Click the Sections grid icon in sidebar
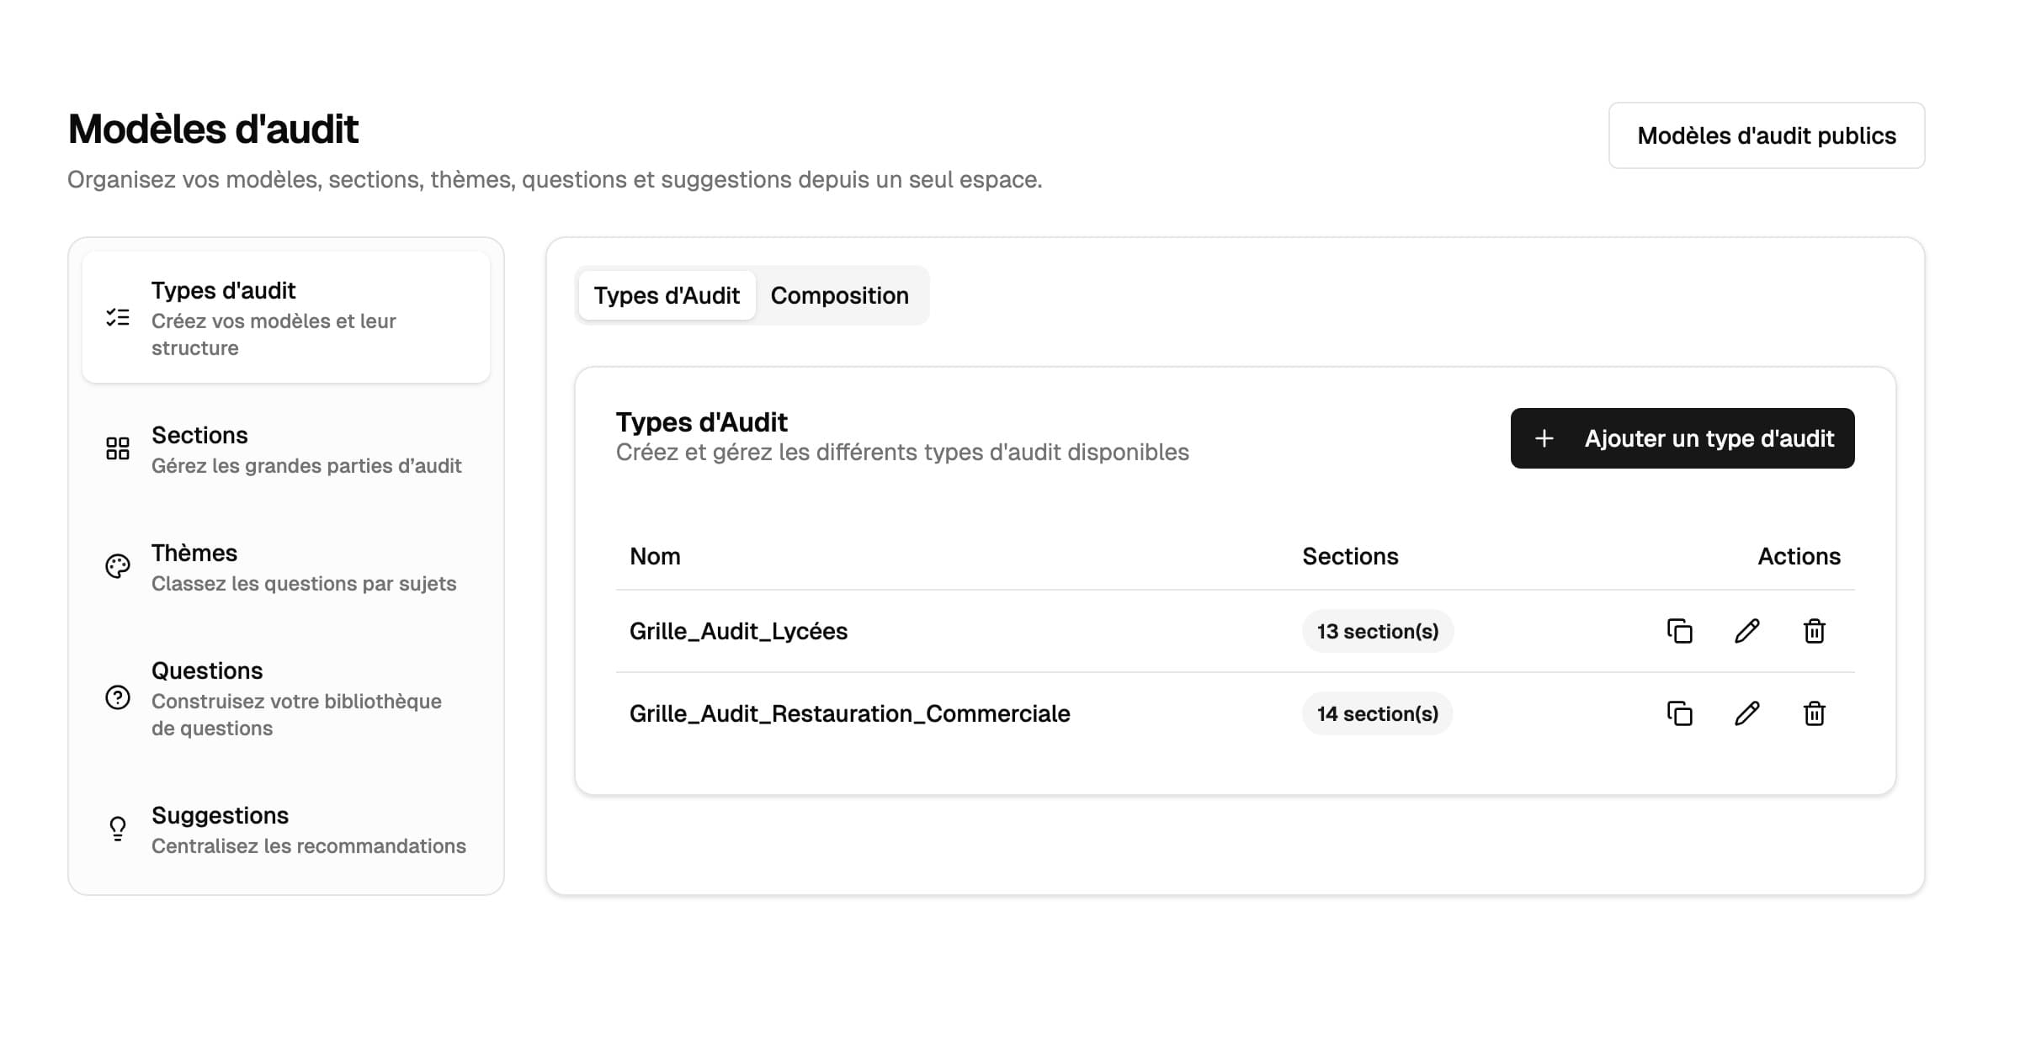 pos(118,448)
